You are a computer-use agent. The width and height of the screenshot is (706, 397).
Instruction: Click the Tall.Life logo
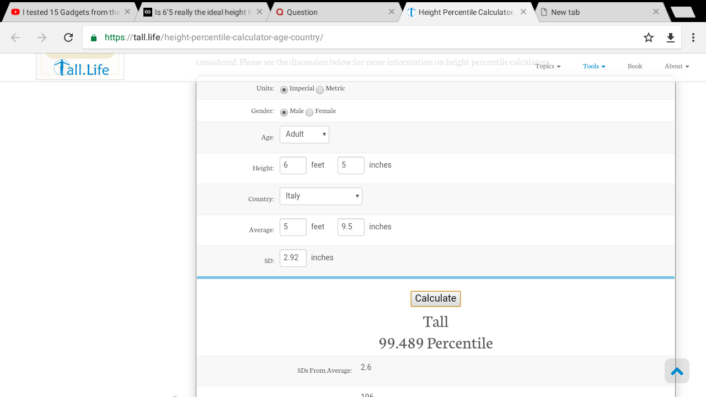coord(80,67)
